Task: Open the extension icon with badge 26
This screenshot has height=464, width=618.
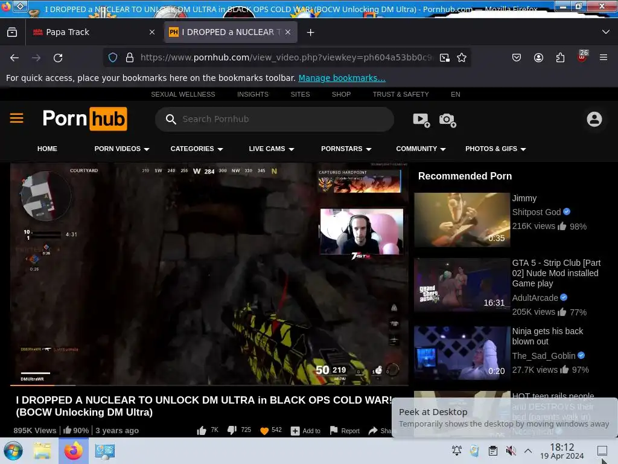Action: click(582, 57)
